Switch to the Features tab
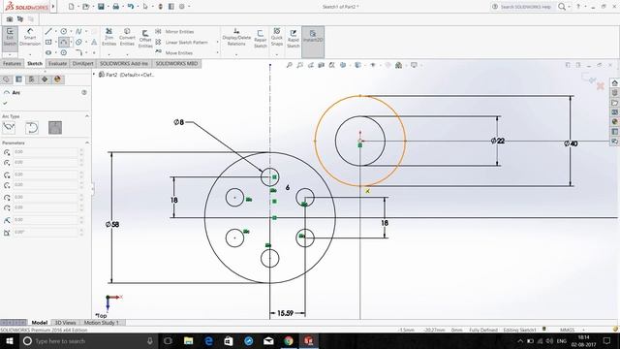 (12, 63)
